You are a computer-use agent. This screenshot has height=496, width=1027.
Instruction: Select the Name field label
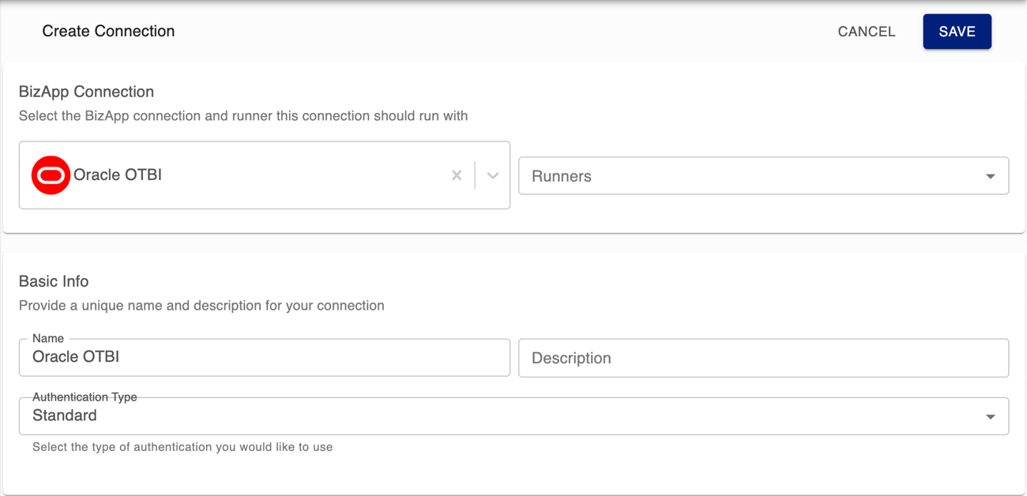44,338
